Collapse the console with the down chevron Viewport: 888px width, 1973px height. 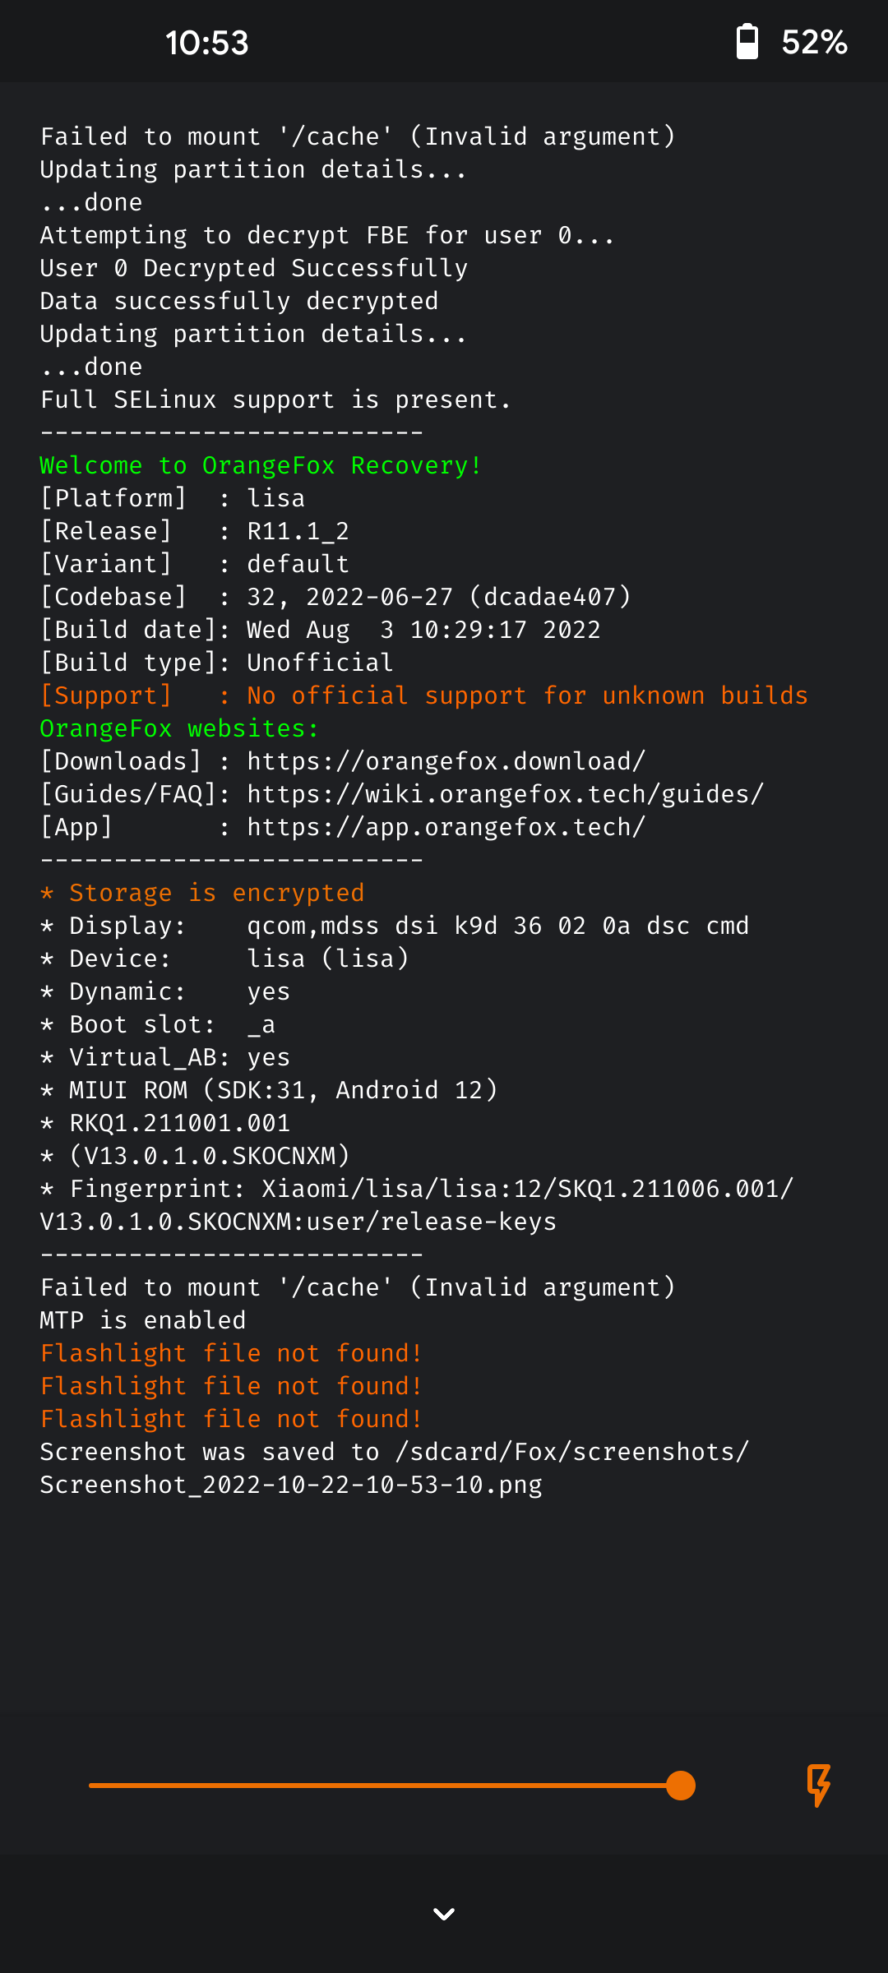444,1914
